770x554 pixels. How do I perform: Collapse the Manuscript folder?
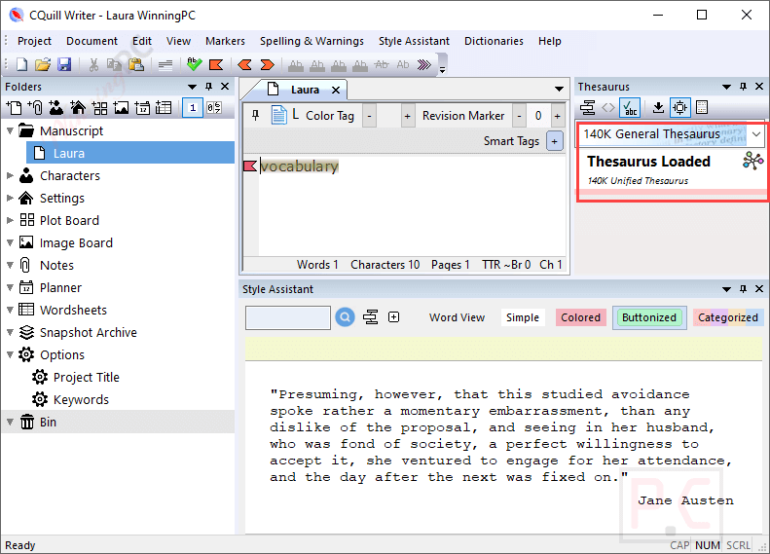point(10,131)
